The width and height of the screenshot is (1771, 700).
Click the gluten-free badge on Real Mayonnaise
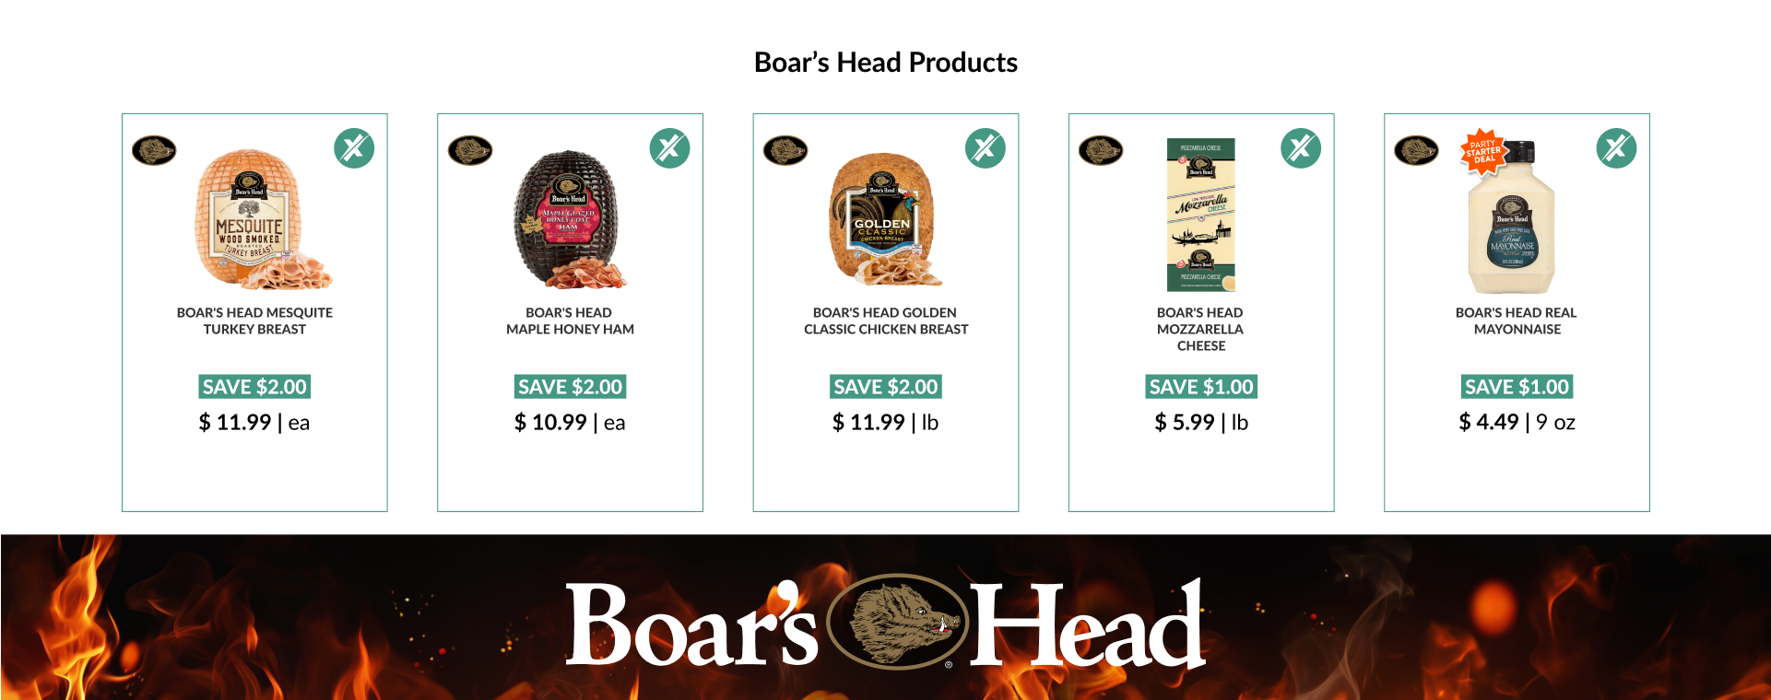[x=1617, y=148]
